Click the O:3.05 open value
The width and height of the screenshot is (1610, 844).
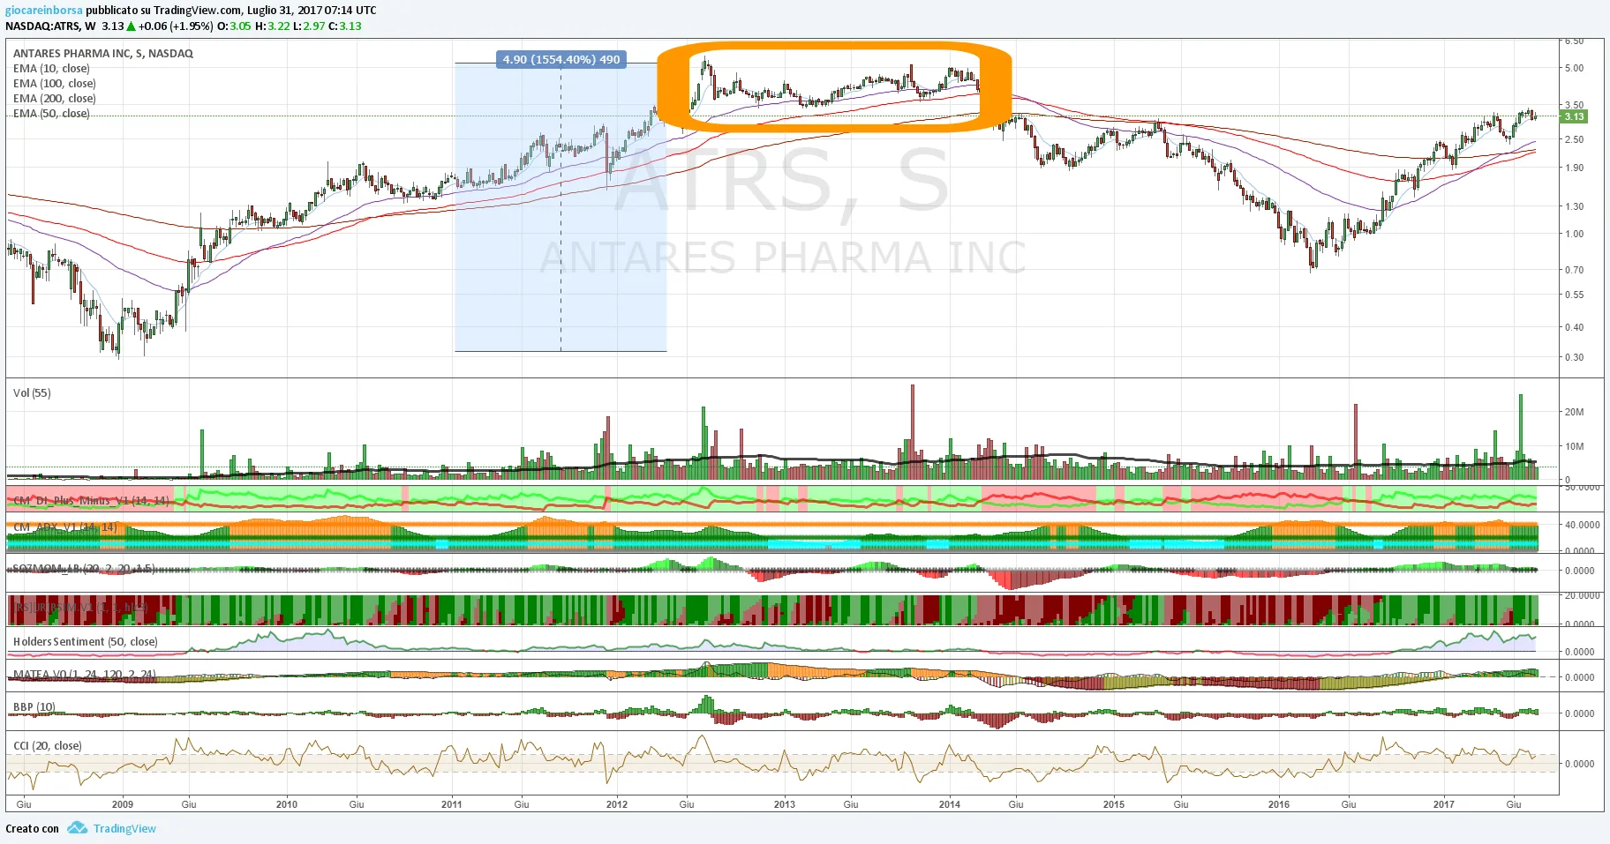point(234,26)
